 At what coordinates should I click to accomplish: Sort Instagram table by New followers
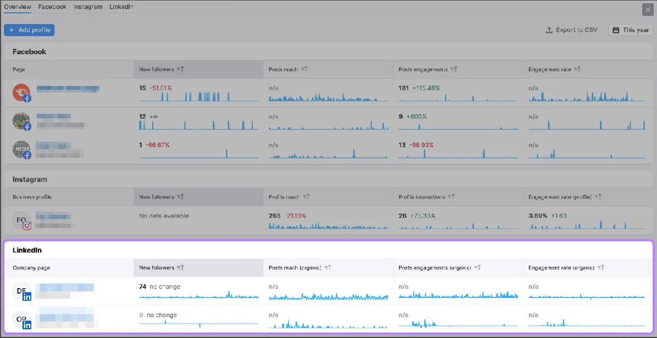(182, 197)
